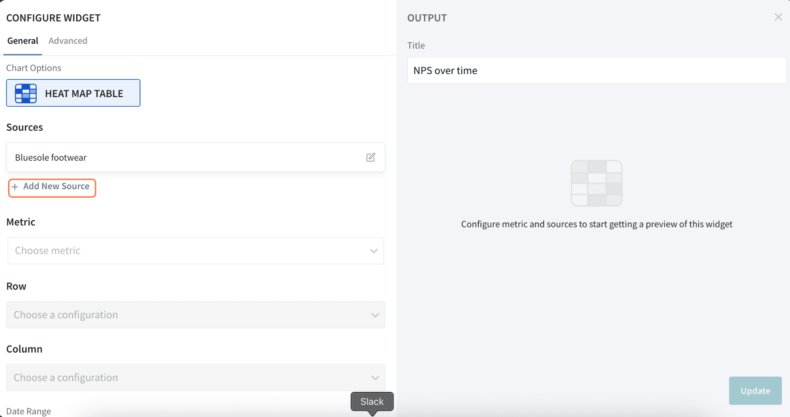Click the chevron arrow in the Column field
The image size is (790, 417).
(375, 378)
